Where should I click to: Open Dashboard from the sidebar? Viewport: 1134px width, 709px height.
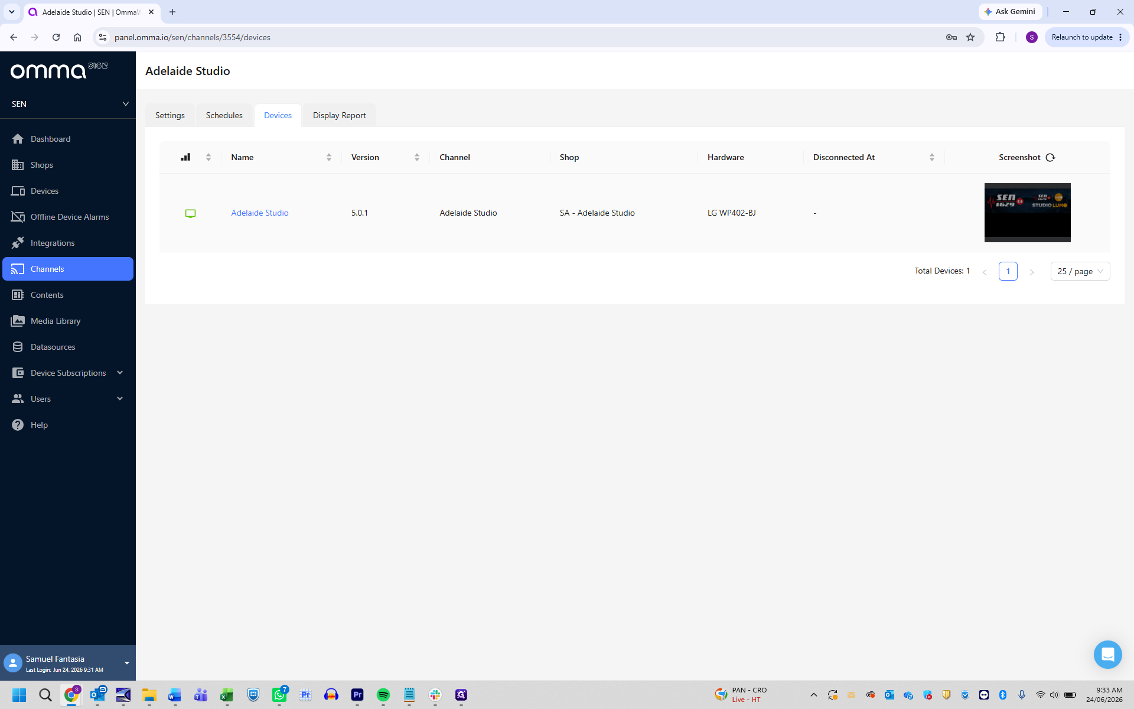[68, 139]
